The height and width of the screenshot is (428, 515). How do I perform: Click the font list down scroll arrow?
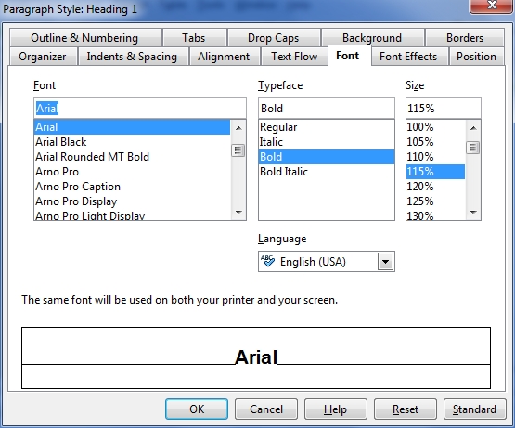pyautogui.click(x=238, y=213)
